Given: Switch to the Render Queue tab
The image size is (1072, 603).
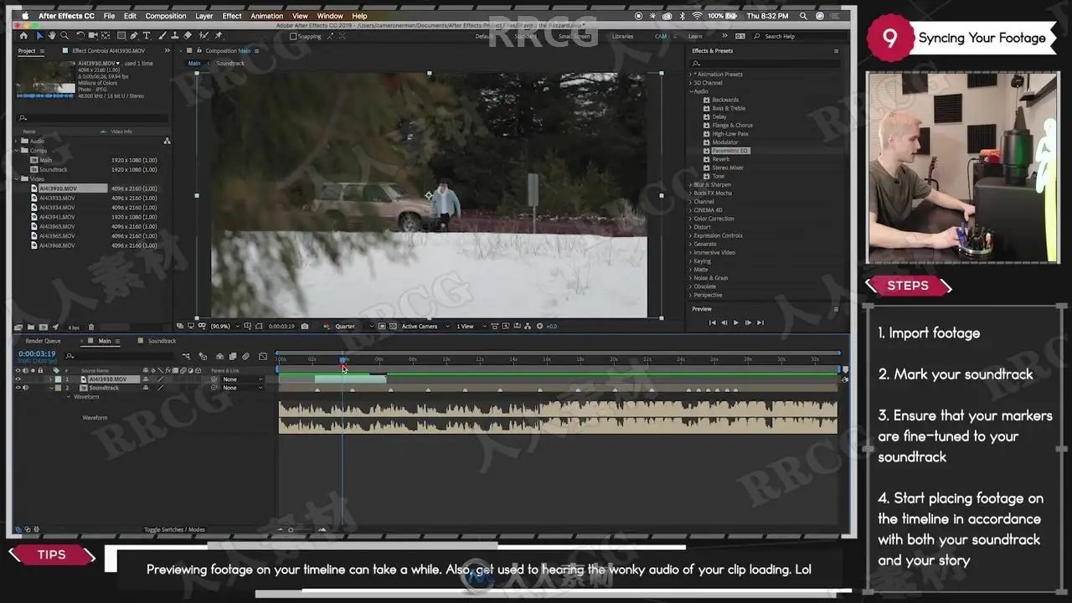Looking at the screenshot, I should tap(43, 341).
